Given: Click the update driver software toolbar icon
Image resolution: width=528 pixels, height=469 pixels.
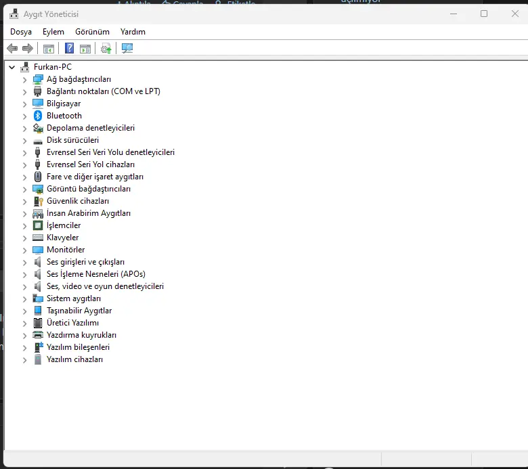Looking at the screenshot, I should [x=106, y=49].
